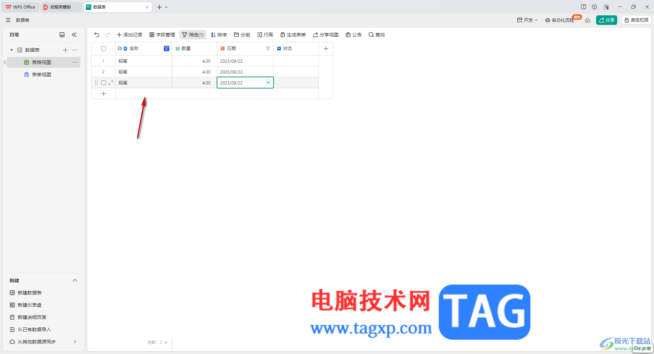
Task: Add a new record via 添加记录
Action: (129, 35)
